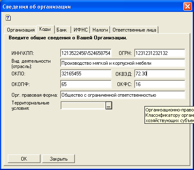The image size is (194, 170).
Task: Click the Орг. правовая форма text field
Action: (x=123, y=95)
